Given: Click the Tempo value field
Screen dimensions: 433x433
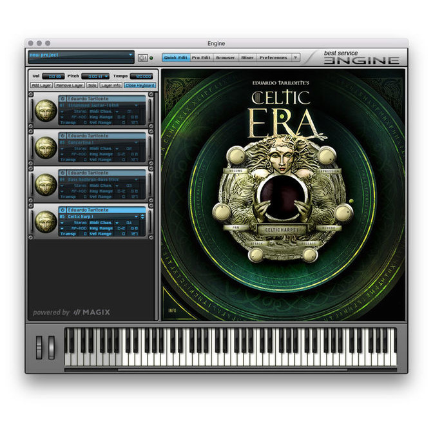Looking at the screenshot, I should click(142, 76).
